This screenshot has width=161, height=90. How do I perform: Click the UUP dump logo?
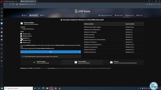[83, 11]
